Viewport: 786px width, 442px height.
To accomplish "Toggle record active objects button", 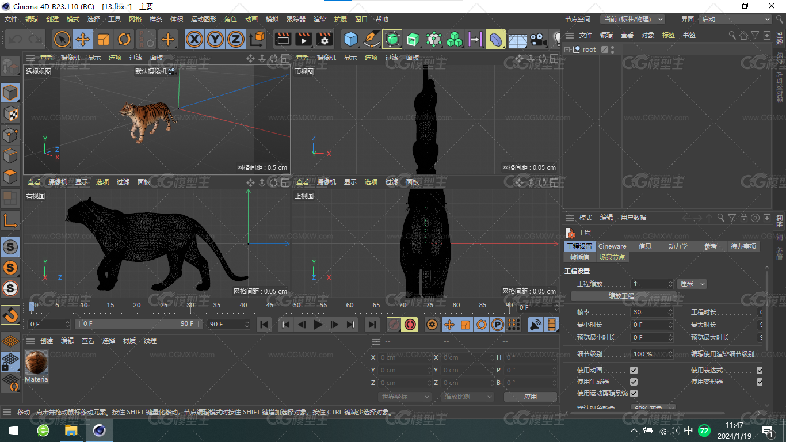I will click(x=394, y=325).
